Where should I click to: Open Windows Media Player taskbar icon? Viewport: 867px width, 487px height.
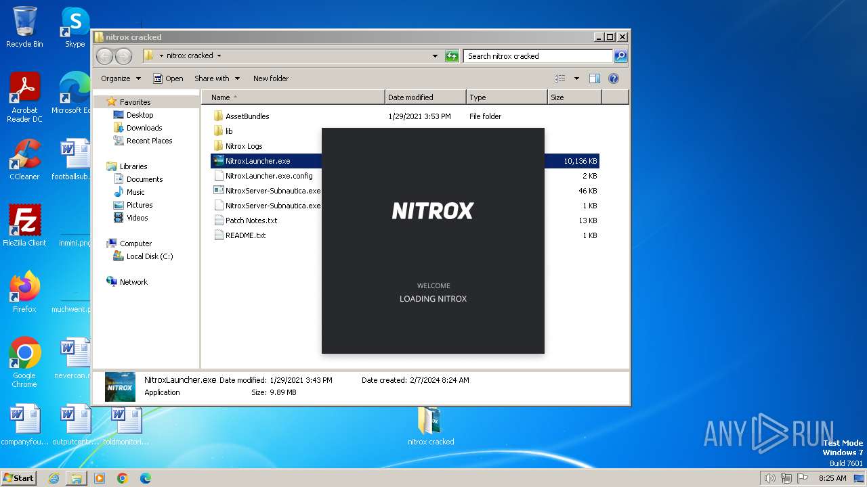(x=100, y=478)
